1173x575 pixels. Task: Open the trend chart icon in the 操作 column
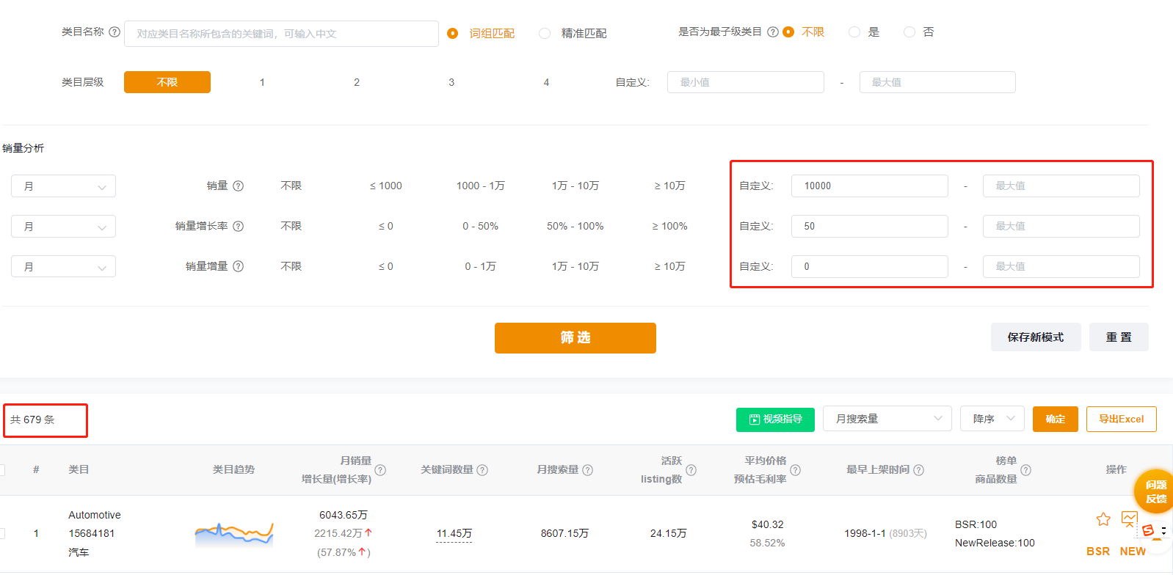click(1129, 520)
